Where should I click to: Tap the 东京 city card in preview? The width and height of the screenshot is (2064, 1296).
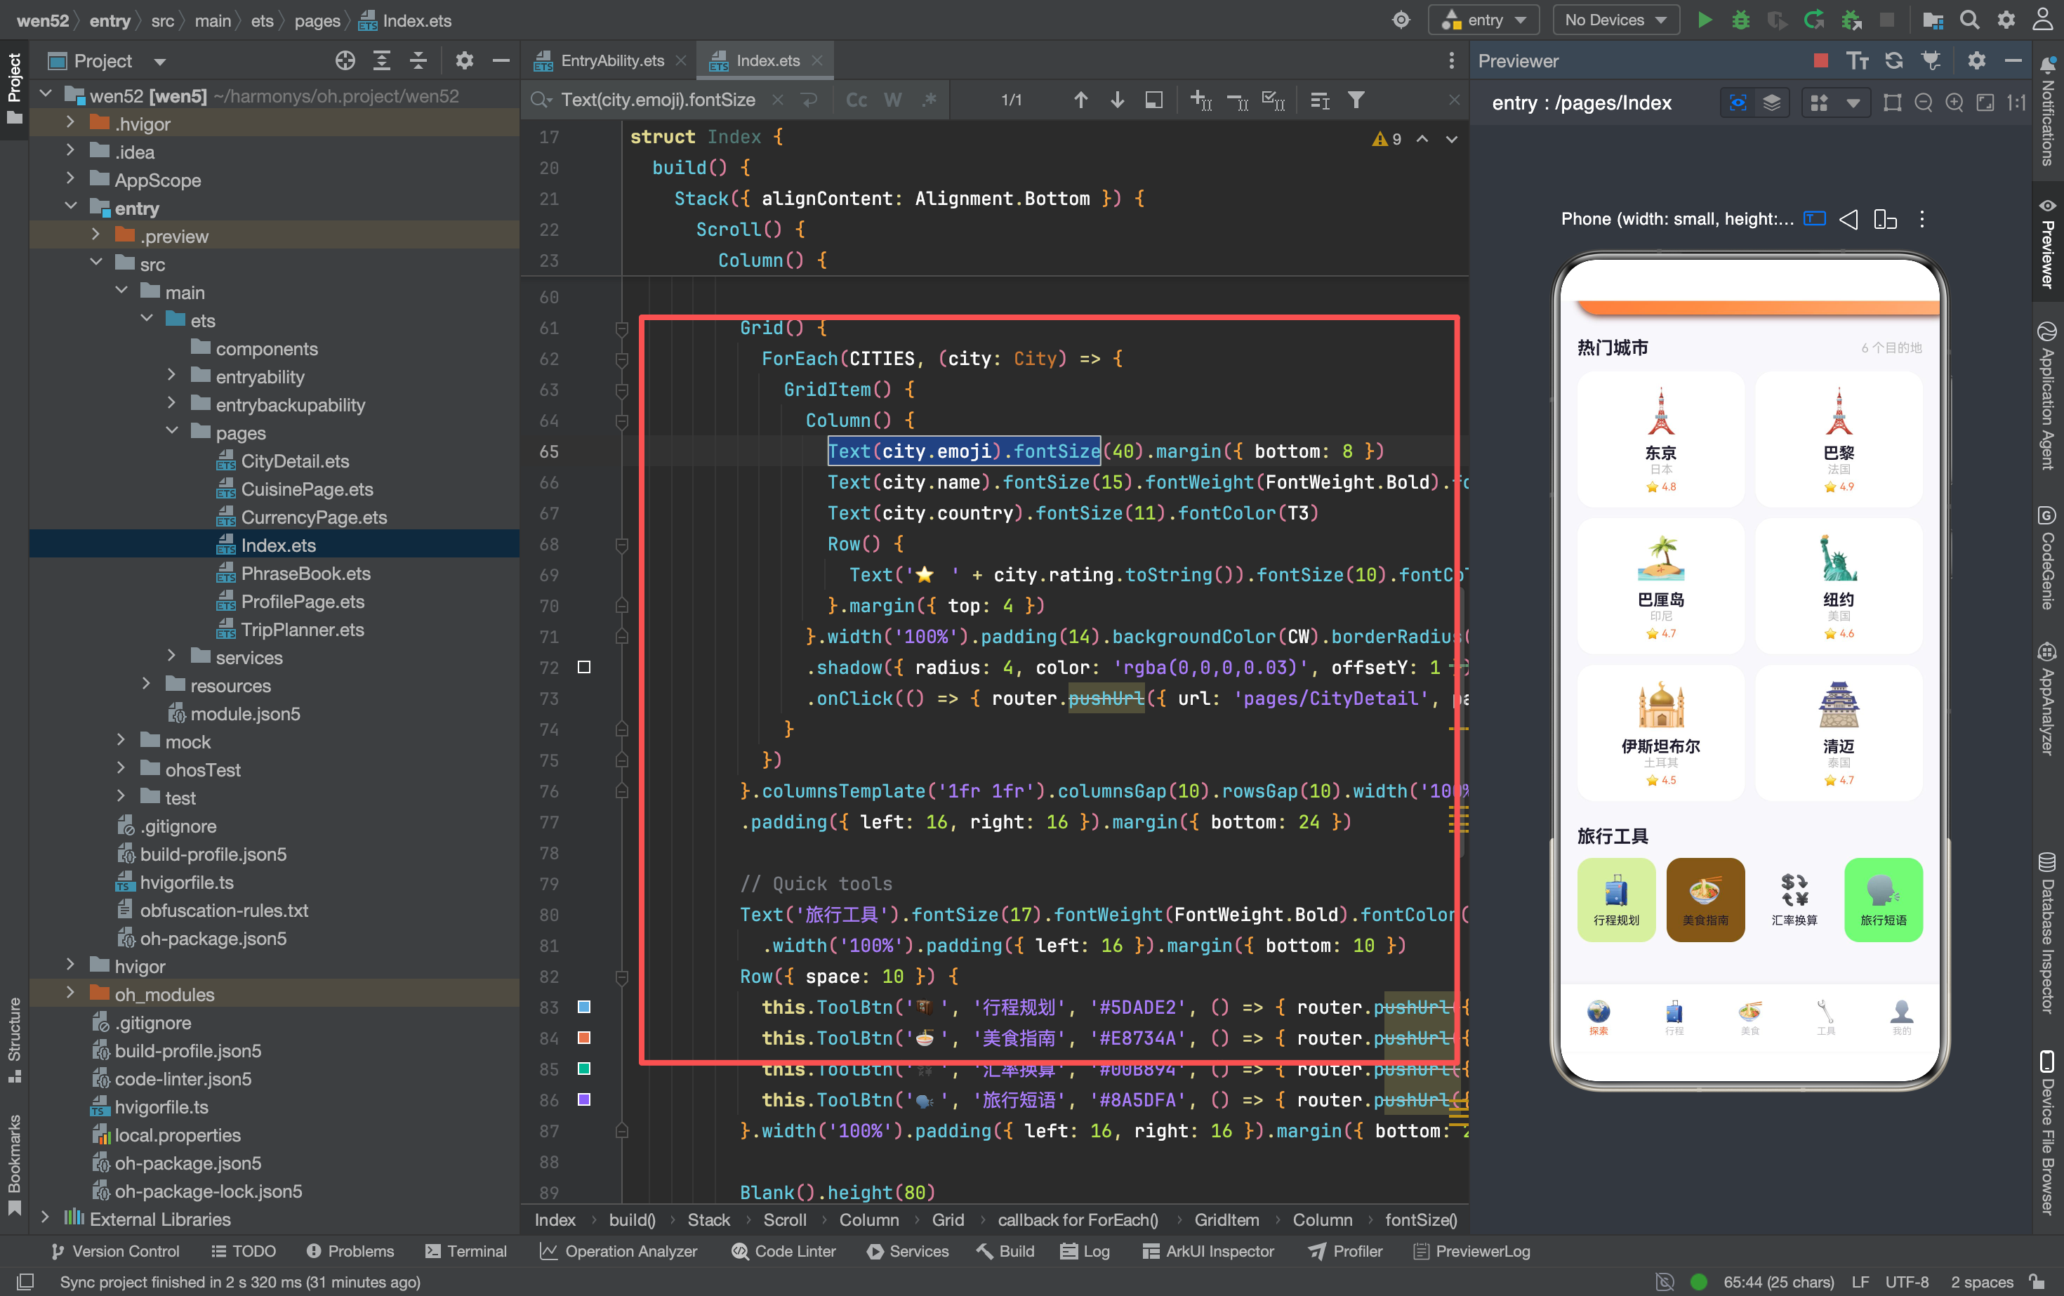1660,439
